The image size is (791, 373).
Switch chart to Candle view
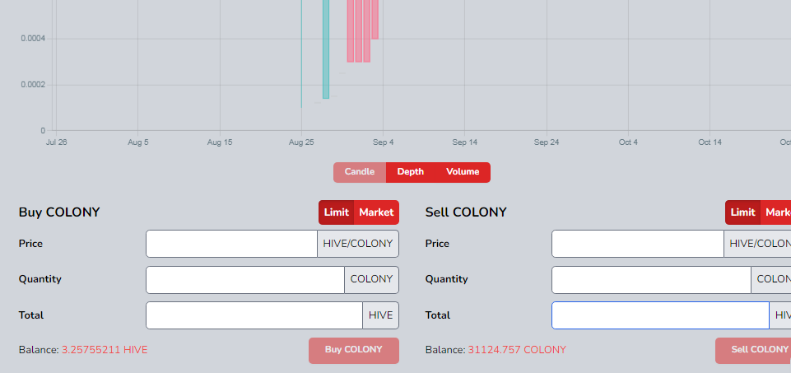click(359, 172)
